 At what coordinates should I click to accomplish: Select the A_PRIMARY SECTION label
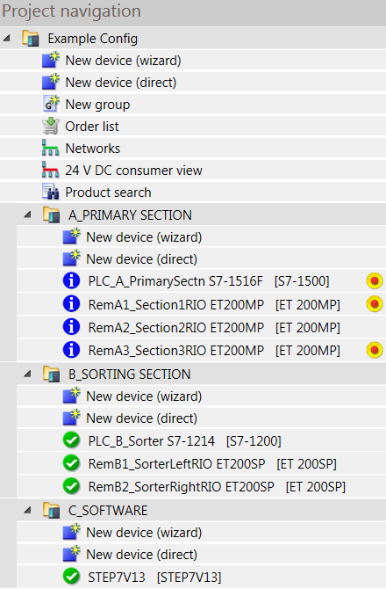130,215
